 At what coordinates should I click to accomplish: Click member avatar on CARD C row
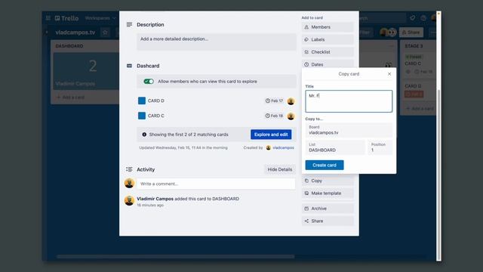point(291,116)
